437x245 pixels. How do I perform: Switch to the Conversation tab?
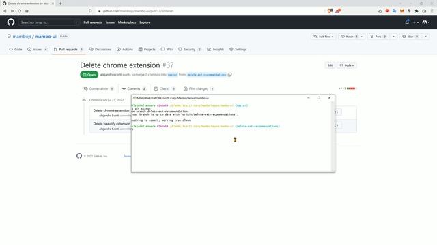click(x=98, y=88)
